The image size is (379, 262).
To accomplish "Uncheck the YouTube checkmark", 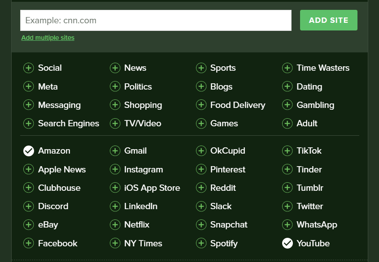I will click(287, 243).
